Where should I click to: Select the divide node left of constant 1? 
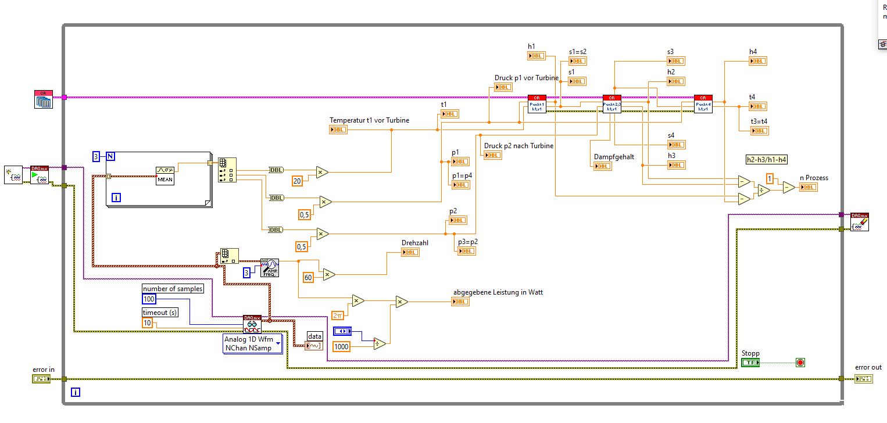[x=764, y=190]
